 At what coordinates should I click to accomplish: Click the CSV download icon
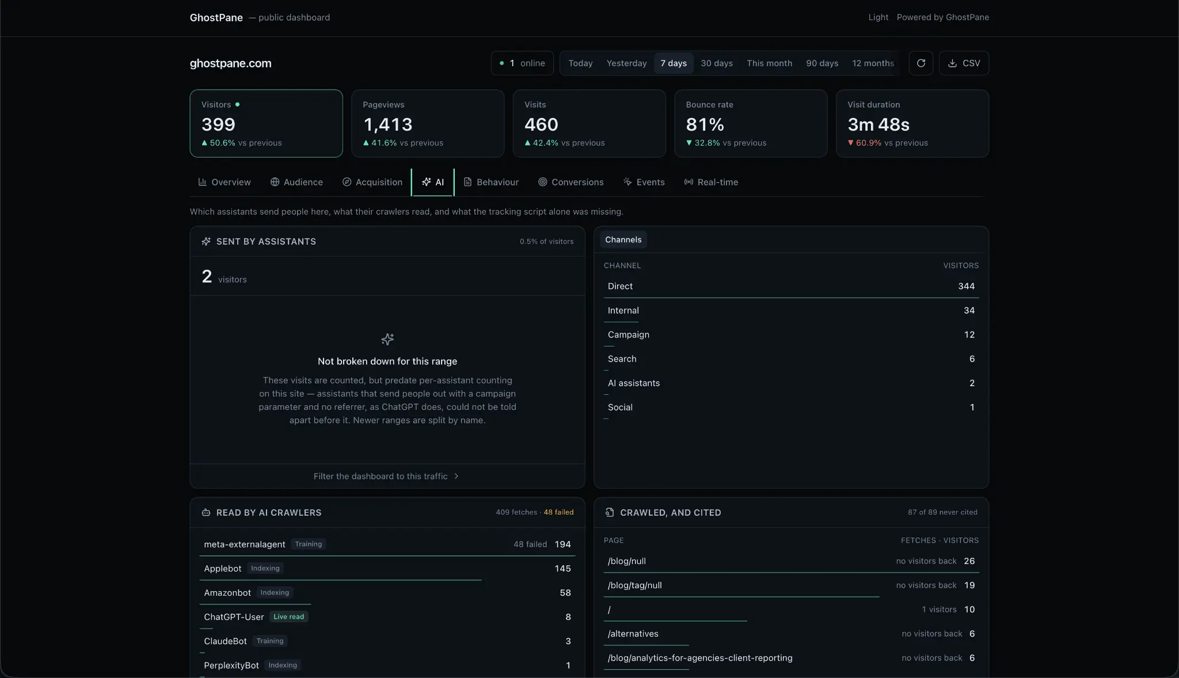(x=952, y=63)
